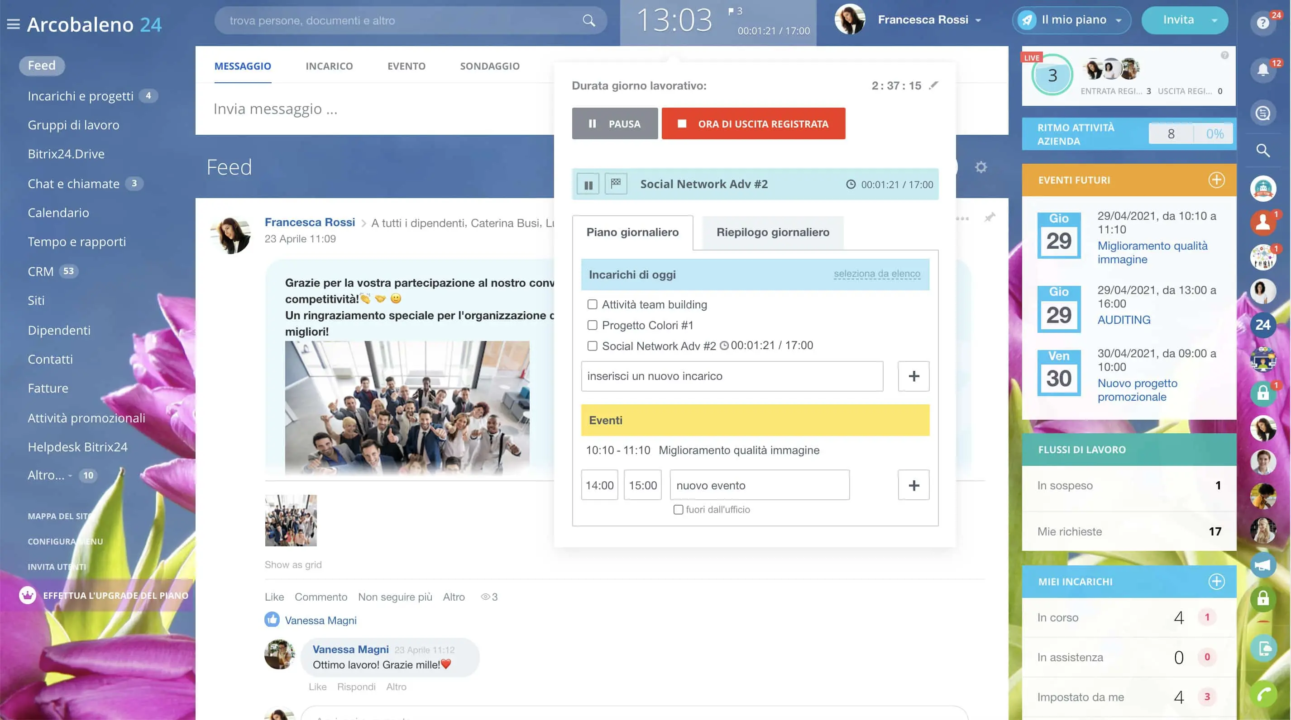This screenshot has height=720, width=1291.
Task: Click the small help icon in live widget
Action: (x=1224, y=55)
